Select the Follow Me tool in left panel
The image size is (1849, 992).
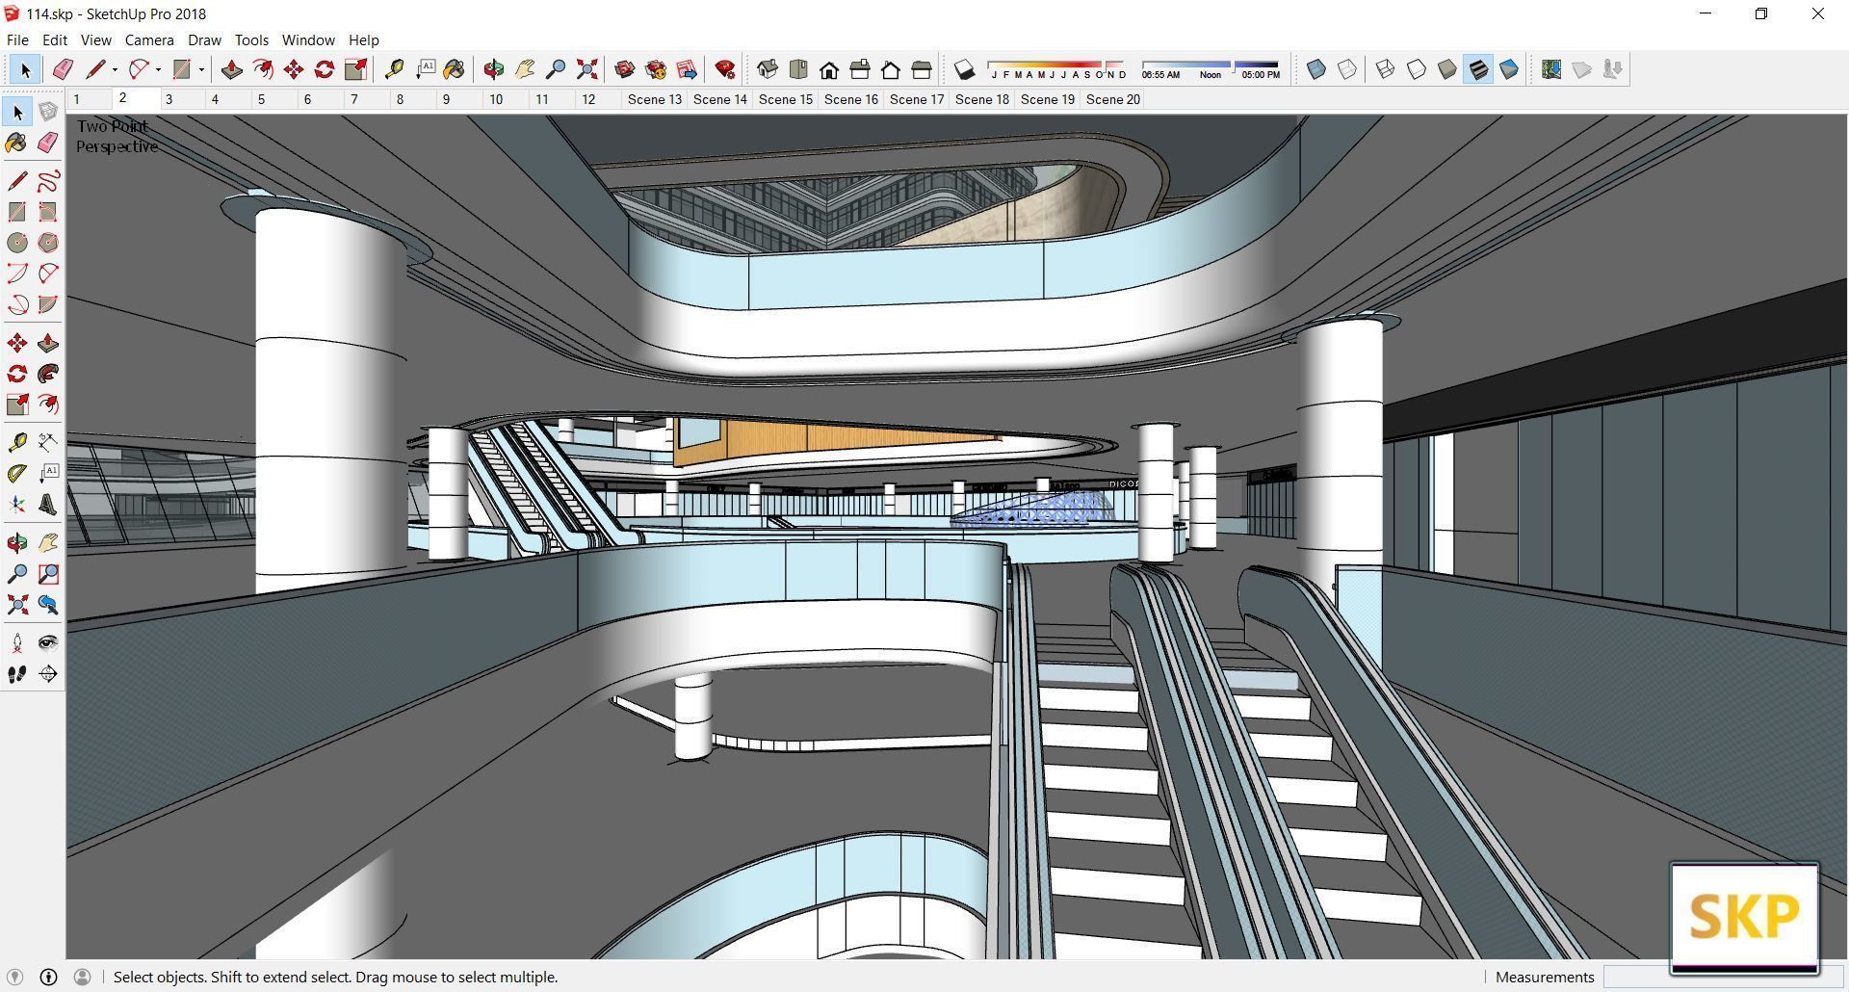48,374
